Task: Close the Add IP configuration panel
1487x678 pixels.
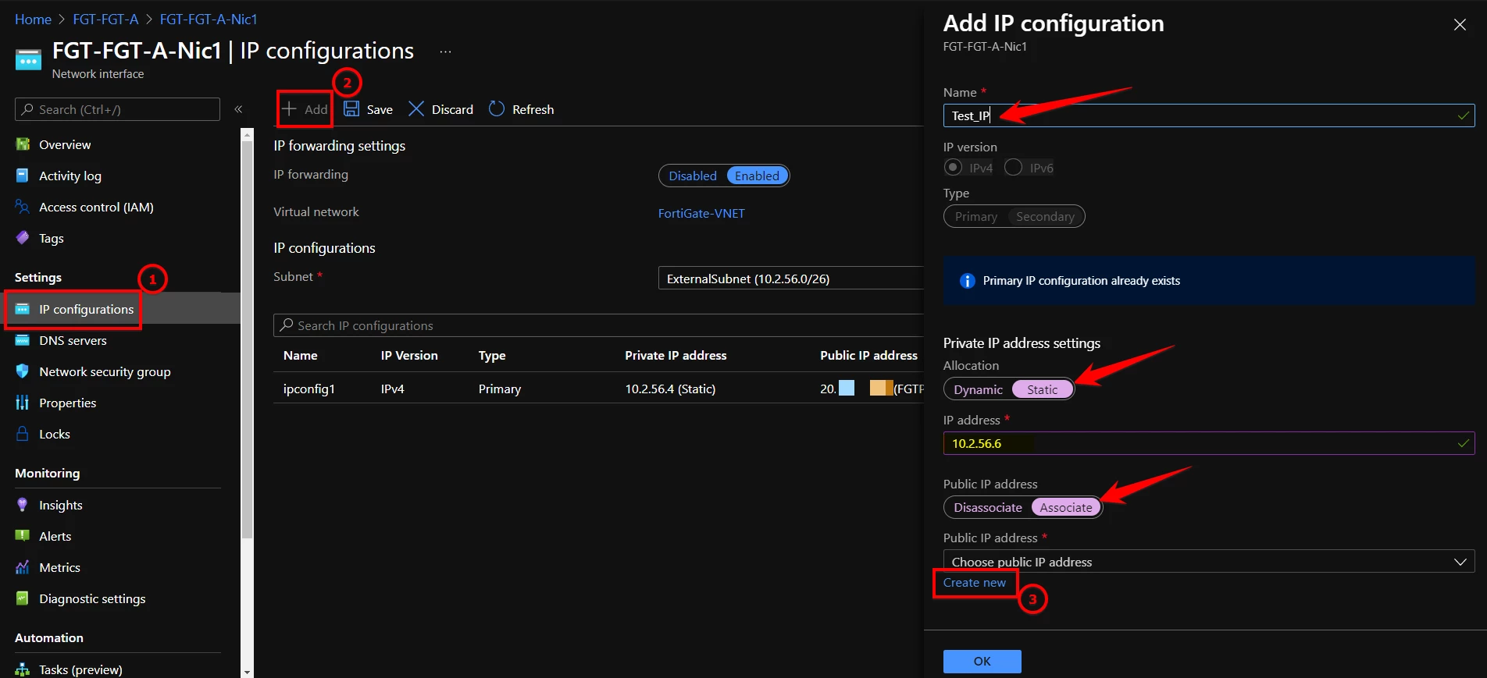Action: [x=1460, y=24]
